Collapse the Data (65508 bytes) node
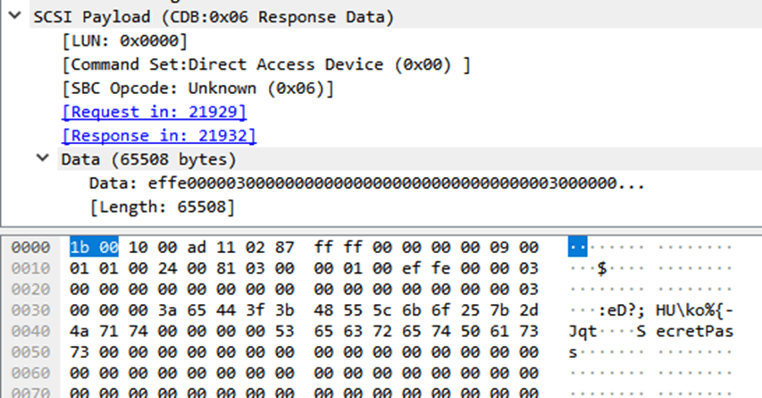Viewport: 762px width, 398px height. [x=41, y=159]
